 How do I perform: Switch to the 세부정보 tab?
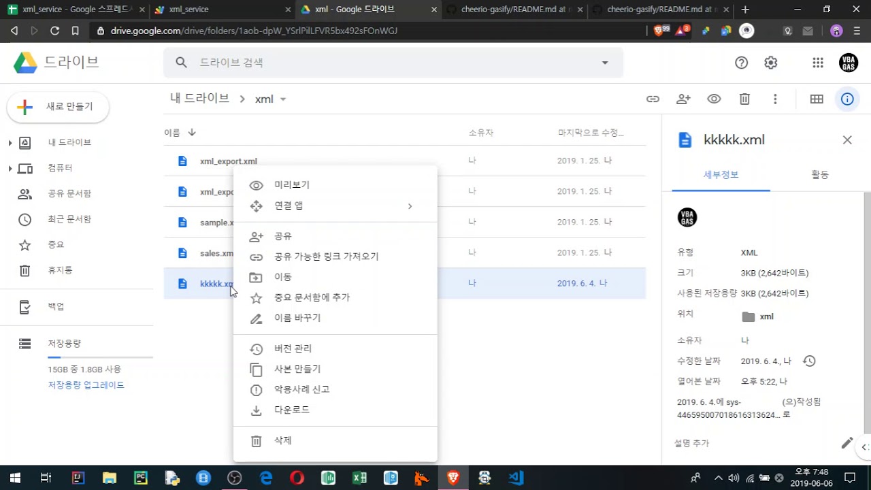(x=721, y=175)
